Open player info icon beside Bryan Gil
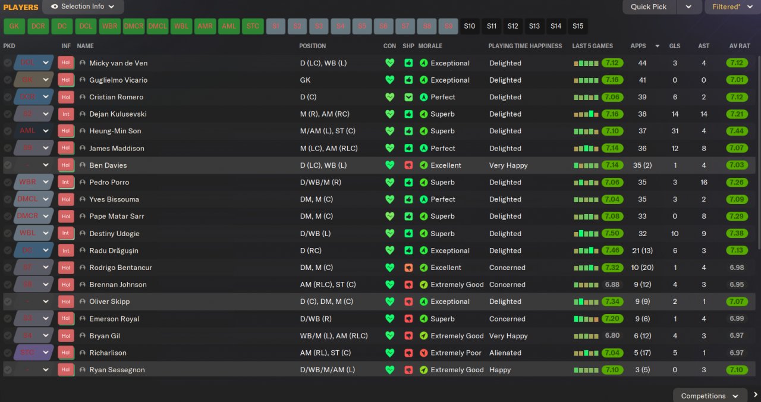Viewport: 761px width, 402px height. [83, 336]
